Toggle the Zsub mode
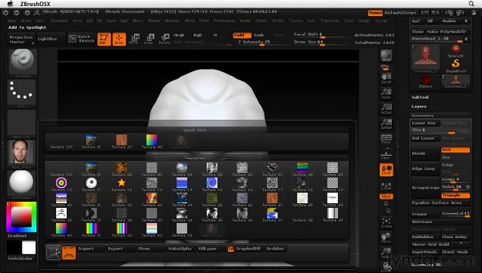Image resolution: width=482 pixels, height=273 pixels. point(259,35)
